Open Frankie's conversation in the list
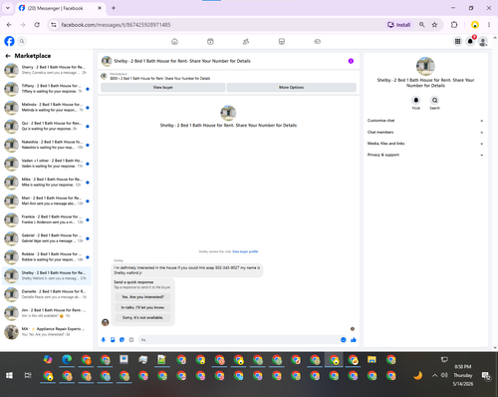 [47, 219]
